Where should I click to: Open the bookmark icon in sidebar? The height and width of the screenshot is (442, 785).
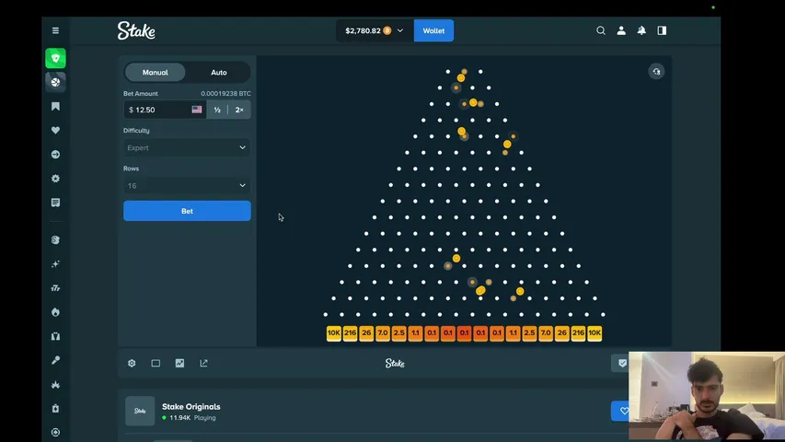[55, 106]
